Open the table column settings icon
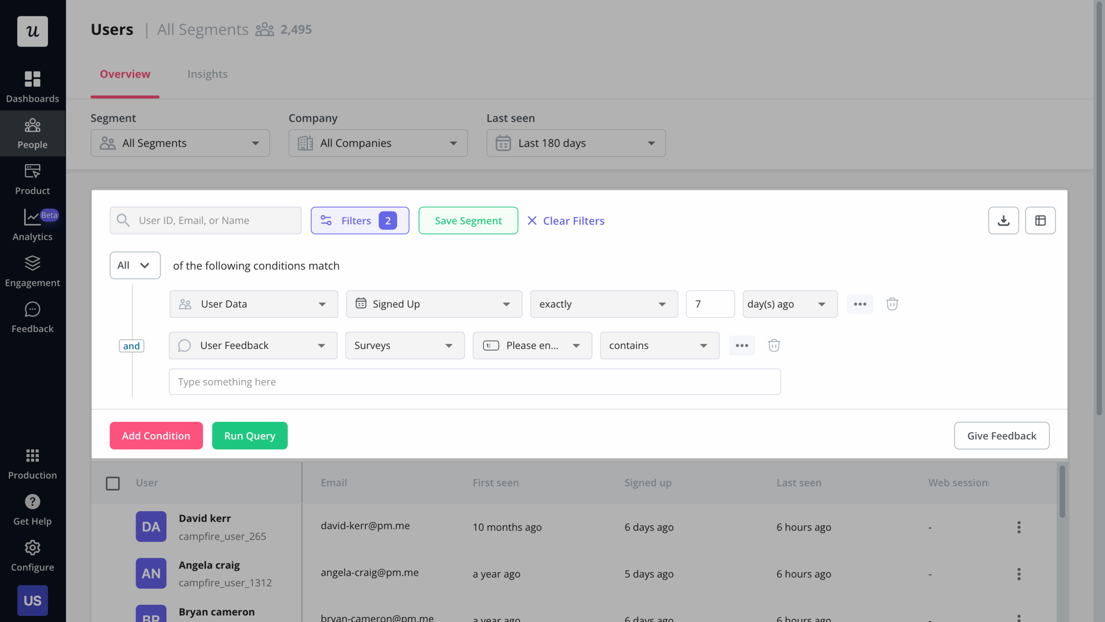Screen dimensions: 1105x622 1040,220
